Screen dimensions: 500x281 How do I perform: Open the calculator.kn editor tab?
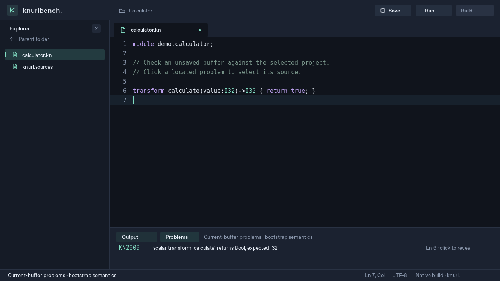[x=161, y=30]
